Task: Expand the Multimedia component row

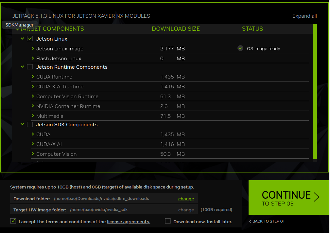Action: click(33, 116)
